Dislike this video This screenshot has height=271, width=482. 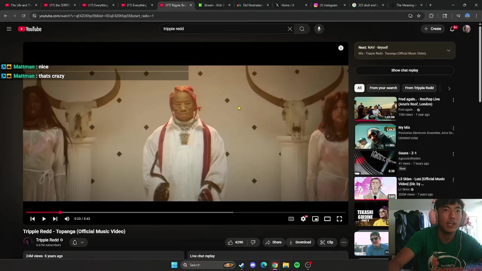(253, 242)
